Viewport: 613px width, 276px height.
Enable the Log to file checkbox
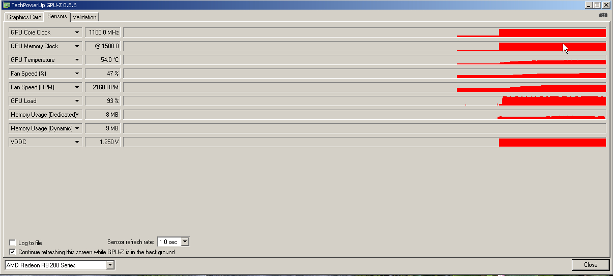pos(13,243)
